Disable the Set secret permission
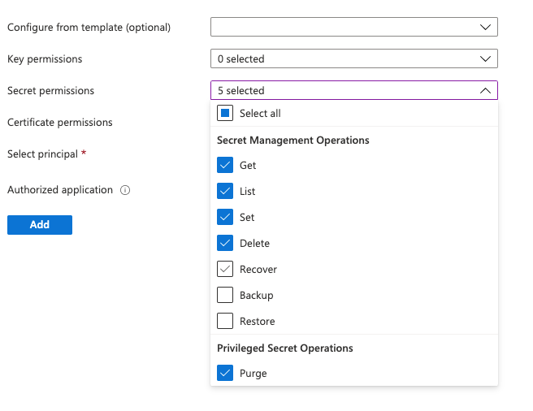533x411 pixels. (x=225, y=218)
